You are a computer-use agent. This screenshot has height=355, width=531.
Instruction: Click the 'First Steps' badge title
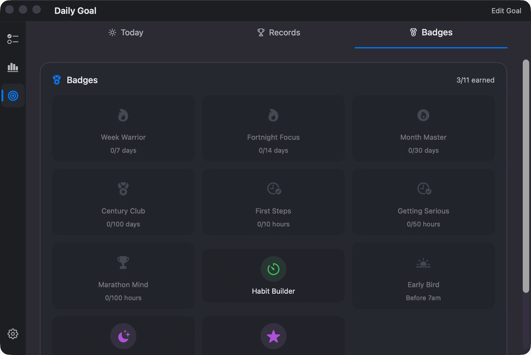(273, 211)
